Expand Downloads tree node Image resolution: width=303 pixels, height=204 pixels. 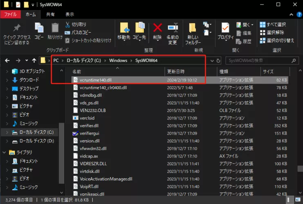point(7,80)
